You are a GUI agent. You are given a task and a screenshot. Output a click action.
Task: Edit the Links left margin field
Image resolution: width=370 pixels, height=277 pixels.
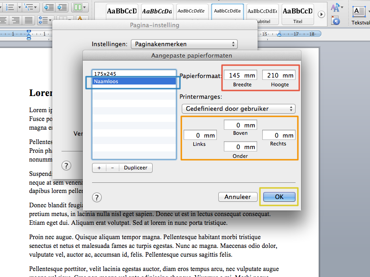coord(200,135)
